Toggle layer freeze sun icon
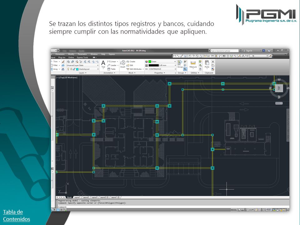Image resolution: width=300 pixels, height=225 pixels. pos(71,69)
